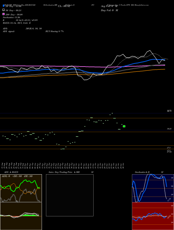Image resolution: width=174 pixels, height=230 pixels.
Task: Click the 'Day Vol: 0 M' text
Action: pos(109,10)
